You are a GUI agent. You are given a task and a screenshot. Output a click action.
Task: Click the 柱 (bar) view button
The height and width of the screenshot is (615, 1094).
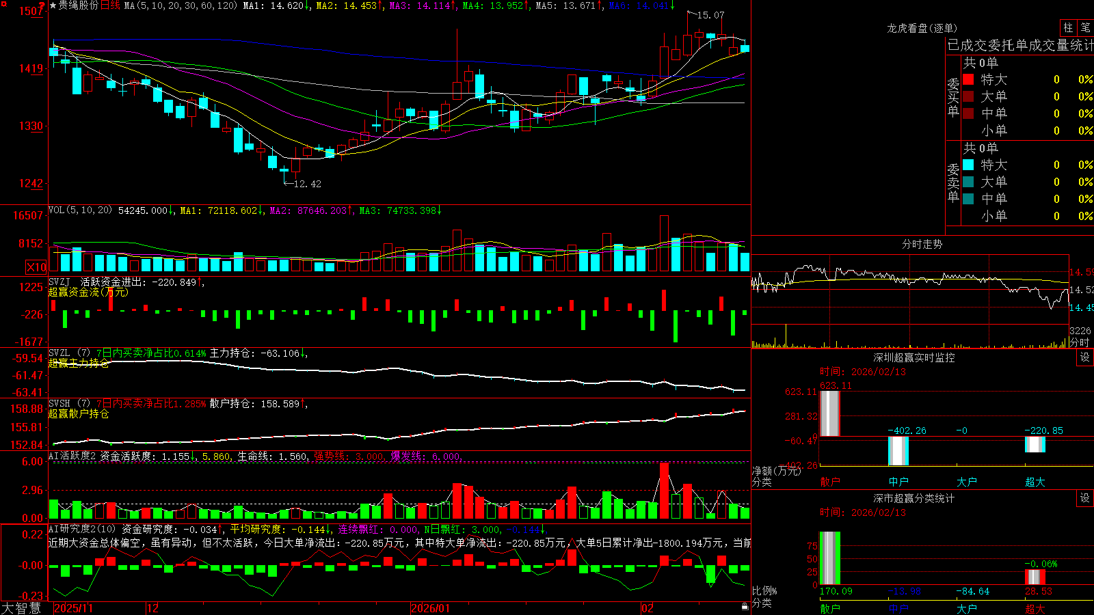[x=1068, y=28]
